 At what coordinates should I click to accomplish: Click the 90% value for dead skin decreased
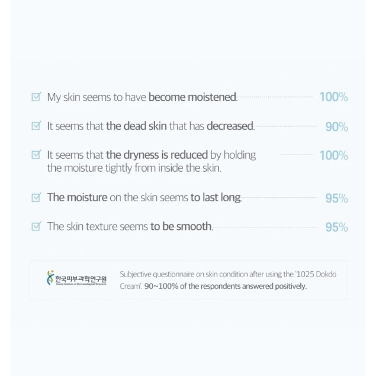tap(336, 126)
